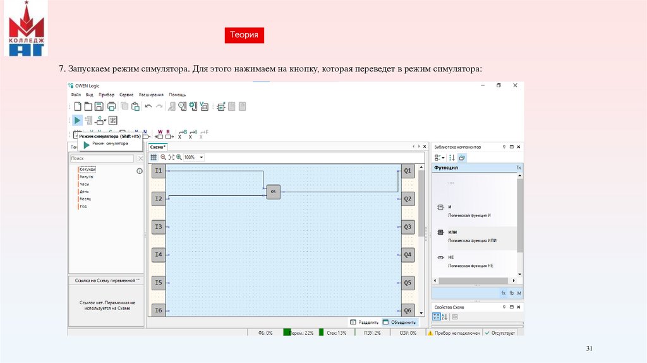Viewport: 647px width, 363px height.
Task: Zoom in the schema canvas
Action: tap(179, 157)
